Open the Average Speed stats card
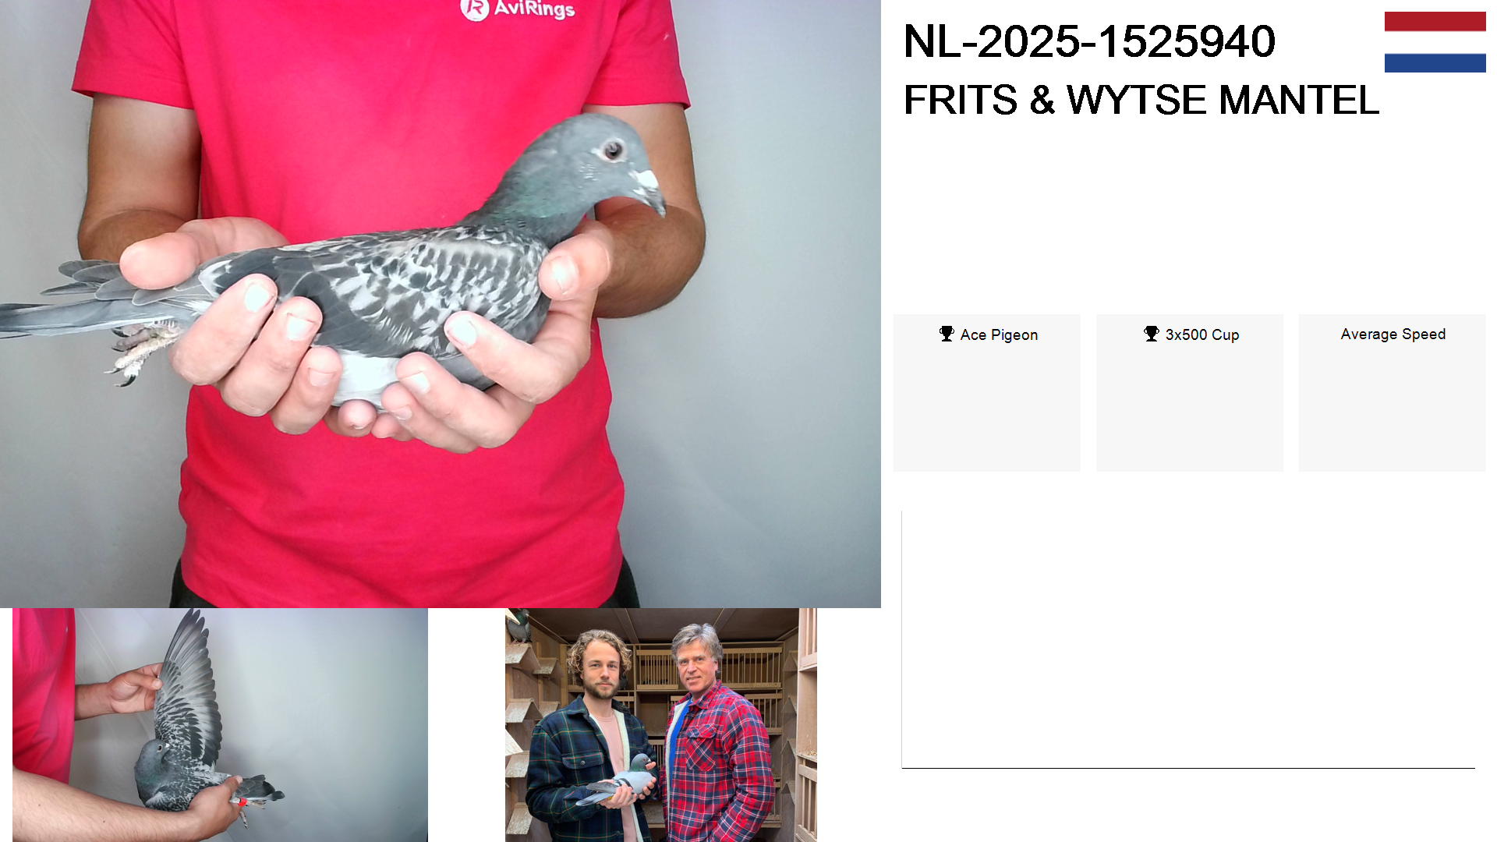1497x842 pixels. pyautogui.click(x=1393, y=393)
